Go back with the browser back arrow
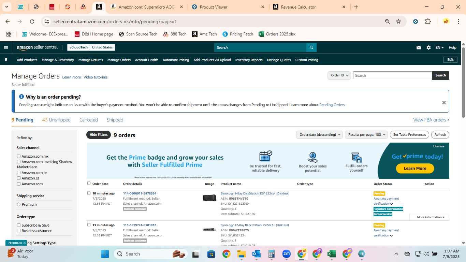Image resolution: width=466 pixels, height=262 pixels. (x=8, y=21)
